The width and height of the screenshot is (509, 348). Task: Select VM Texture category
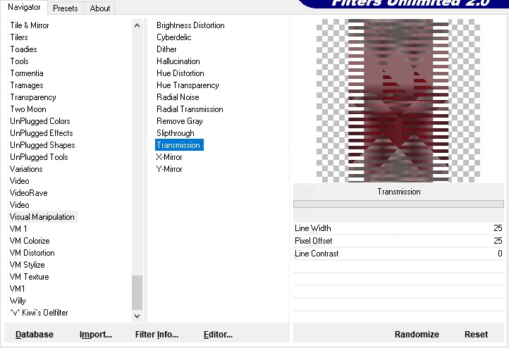(x=29, y=277)
